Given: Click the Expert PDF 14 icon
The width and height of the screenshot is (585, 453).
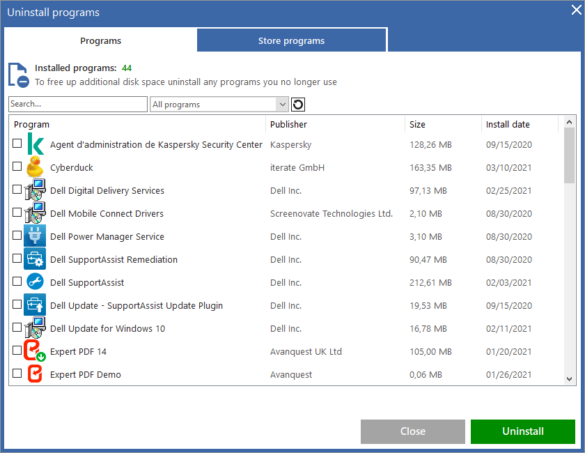Looking at the screenshot, I should 35,351.
